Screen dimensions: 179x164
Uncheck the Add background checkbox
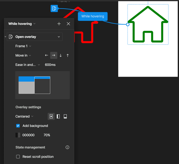(x=18, y=126)
